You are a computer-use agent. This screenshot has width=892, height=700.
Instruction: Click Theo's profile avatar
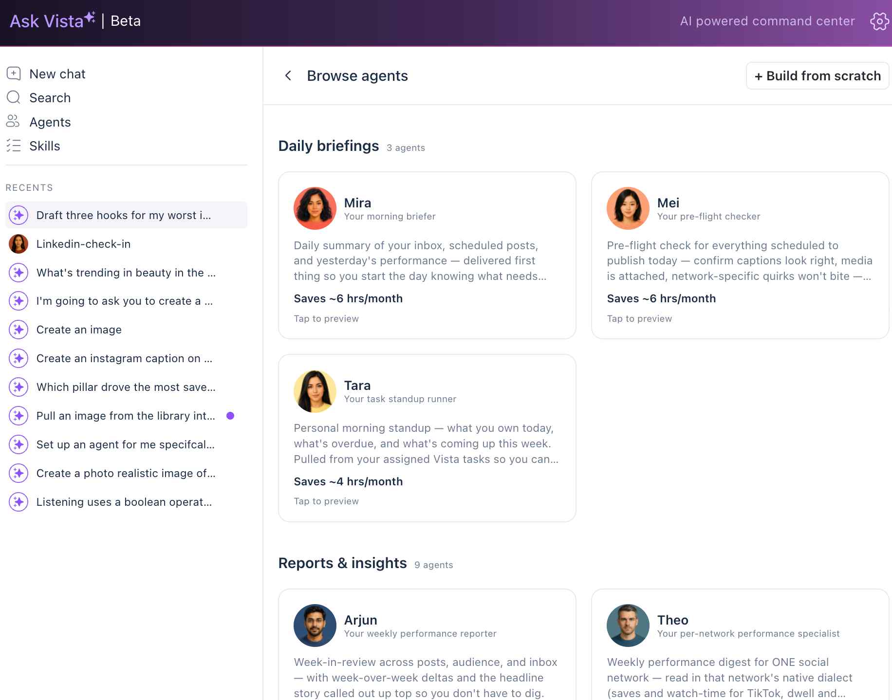pos(628,626)
